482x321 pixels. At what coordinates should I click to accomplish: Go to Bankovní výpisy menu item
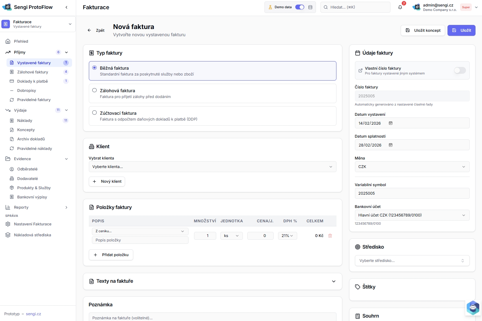32,197
